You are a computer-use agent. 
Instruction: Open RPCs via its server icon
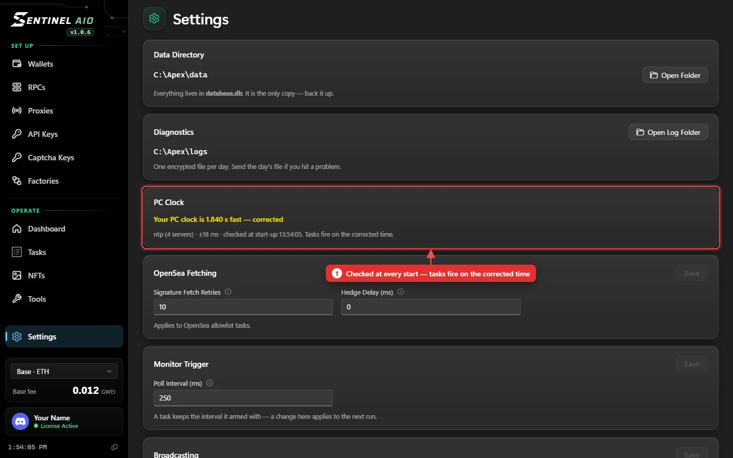(17, 87)
